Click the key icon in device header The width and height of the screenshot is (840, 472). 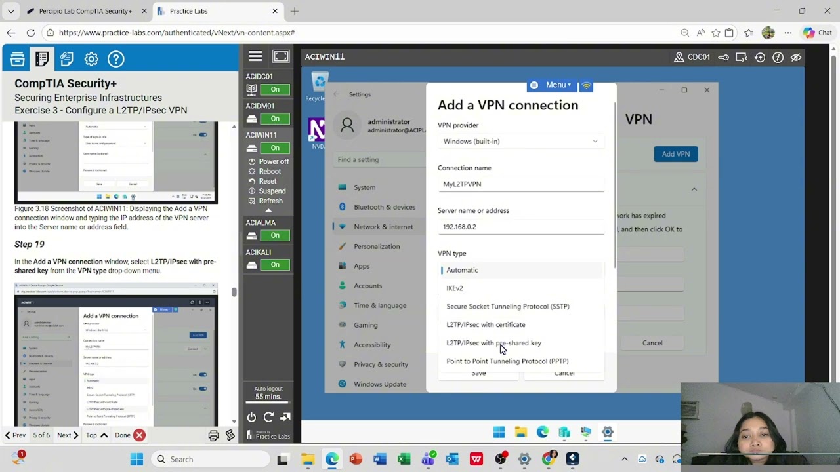723,57
